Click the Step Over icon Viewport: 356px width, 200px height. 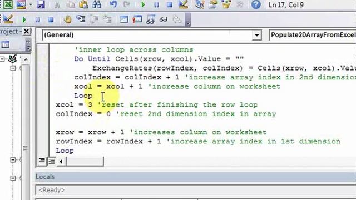94,19
